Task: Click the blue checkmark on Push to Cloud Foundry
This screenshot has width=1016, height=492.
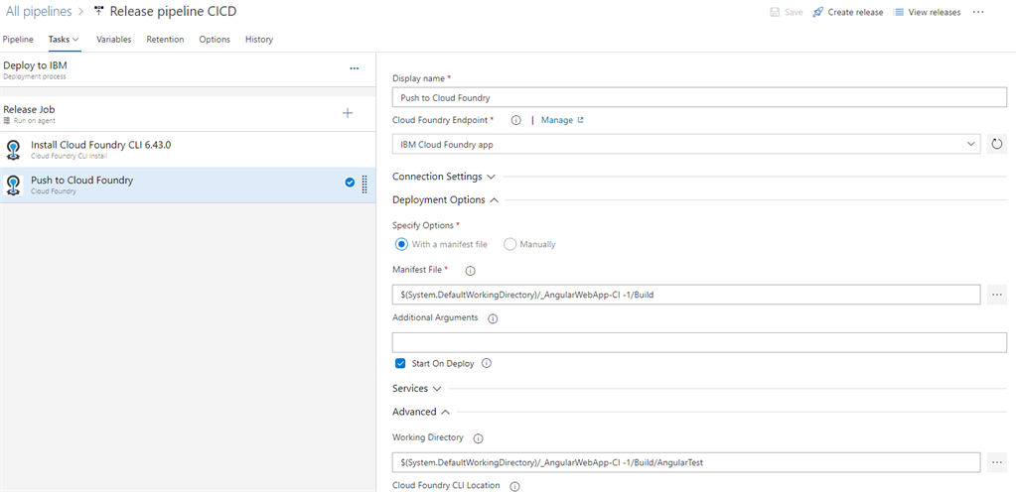Action: 350,183
